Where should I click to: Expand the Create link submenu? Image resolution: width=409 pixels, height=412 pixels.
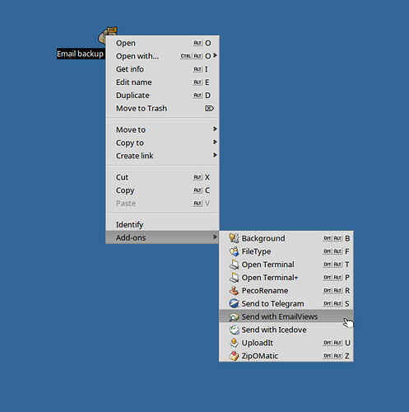coord(162,156)
